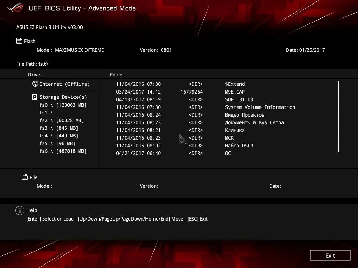Screen dimensions: 358x268
Task: Click file size 16779264
Action: [192, 92]
